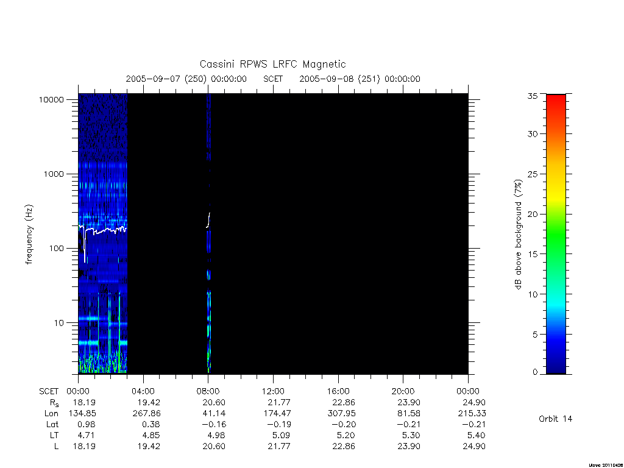Select the 1000 frequency axis label
This screenshot has width=624, height=468.
[x=54, y=174]
